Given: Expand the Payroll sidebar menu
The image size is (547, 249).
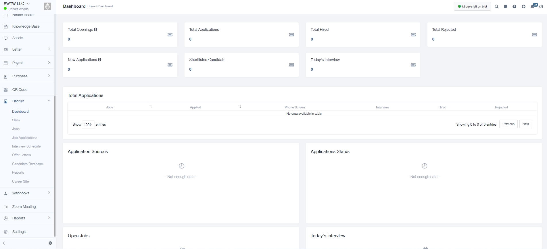Looking at the screenshot, I should coord(27,63).
